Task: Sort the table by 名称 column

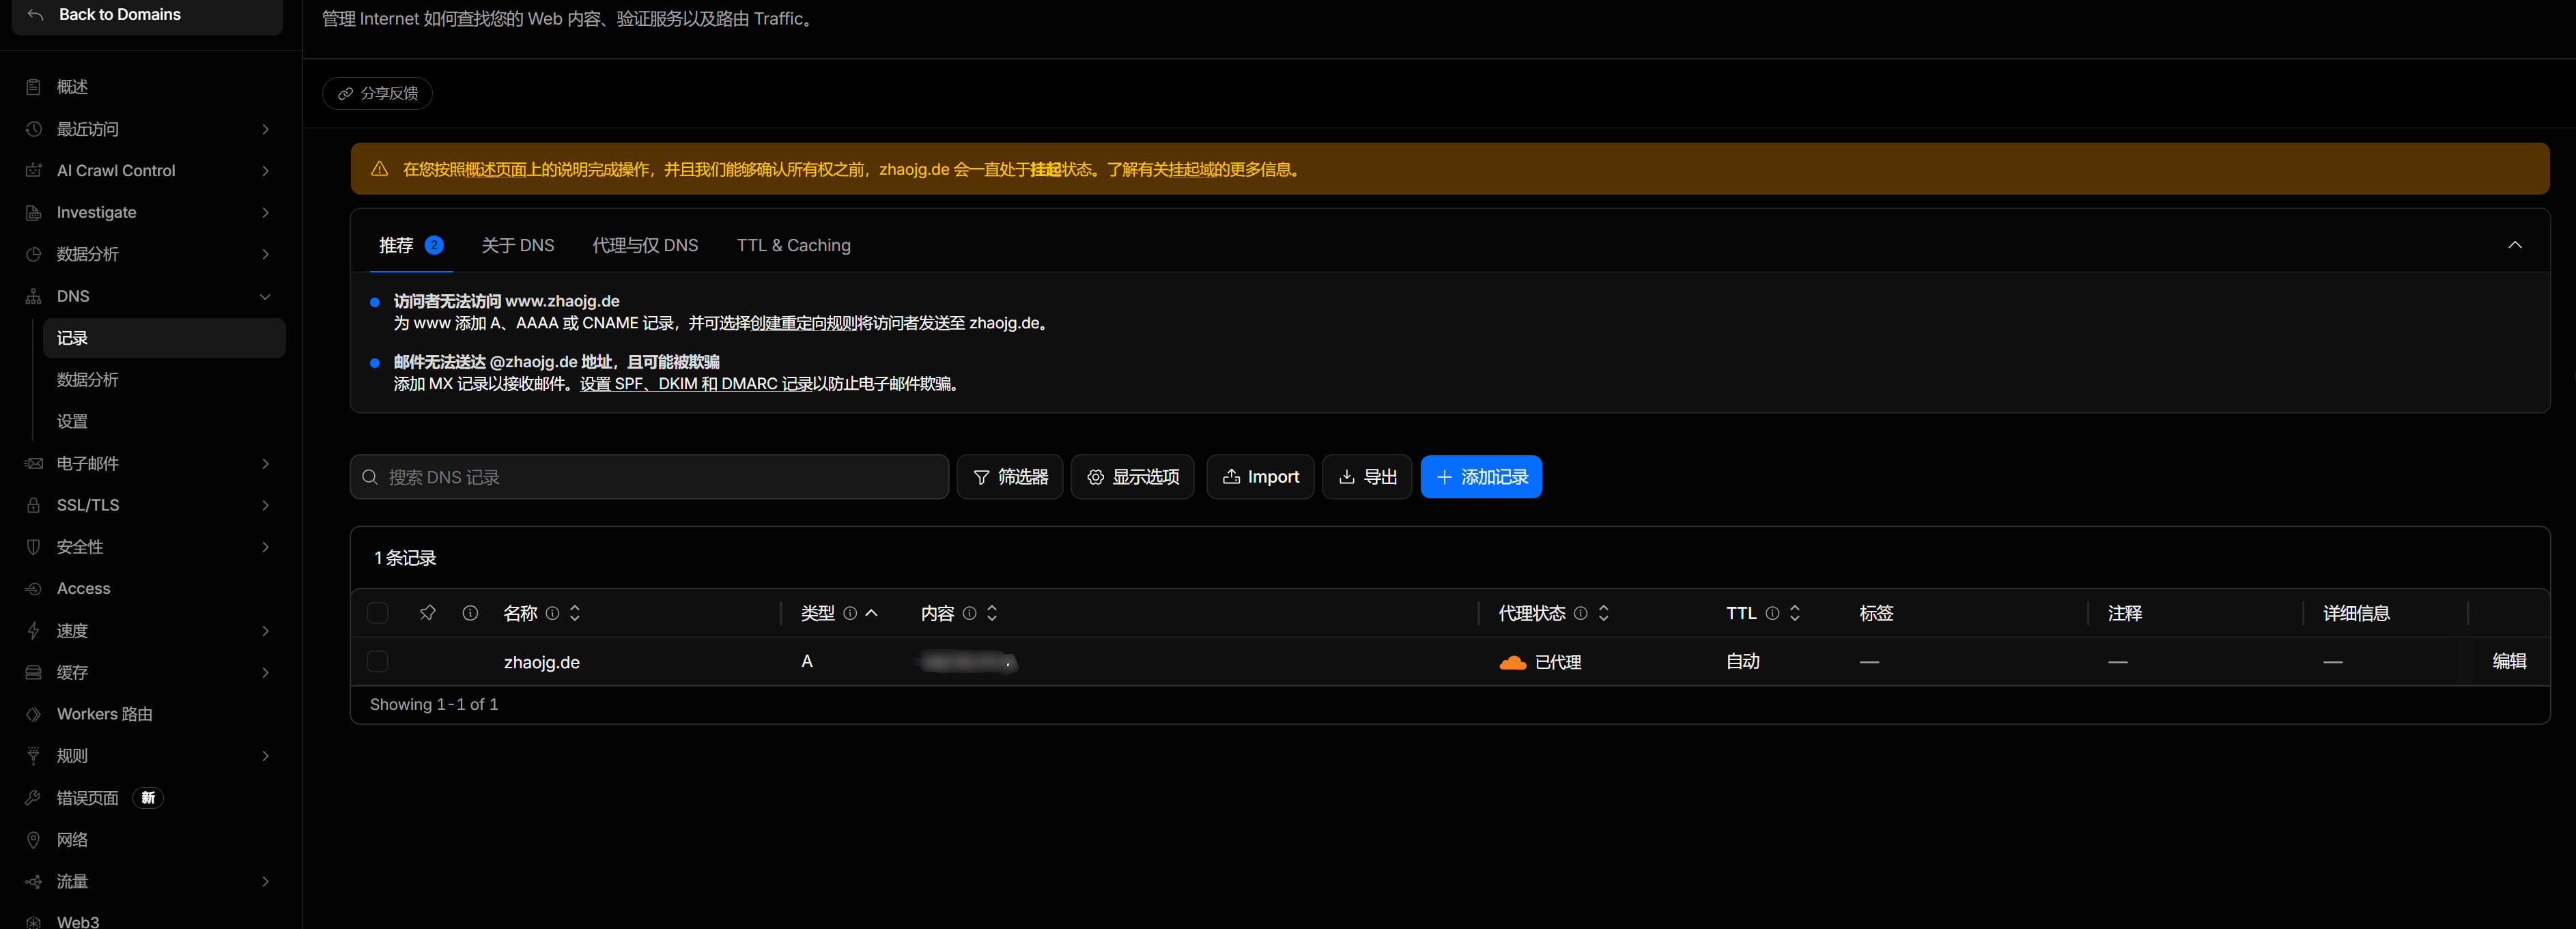Action: (x=575, y=613)
